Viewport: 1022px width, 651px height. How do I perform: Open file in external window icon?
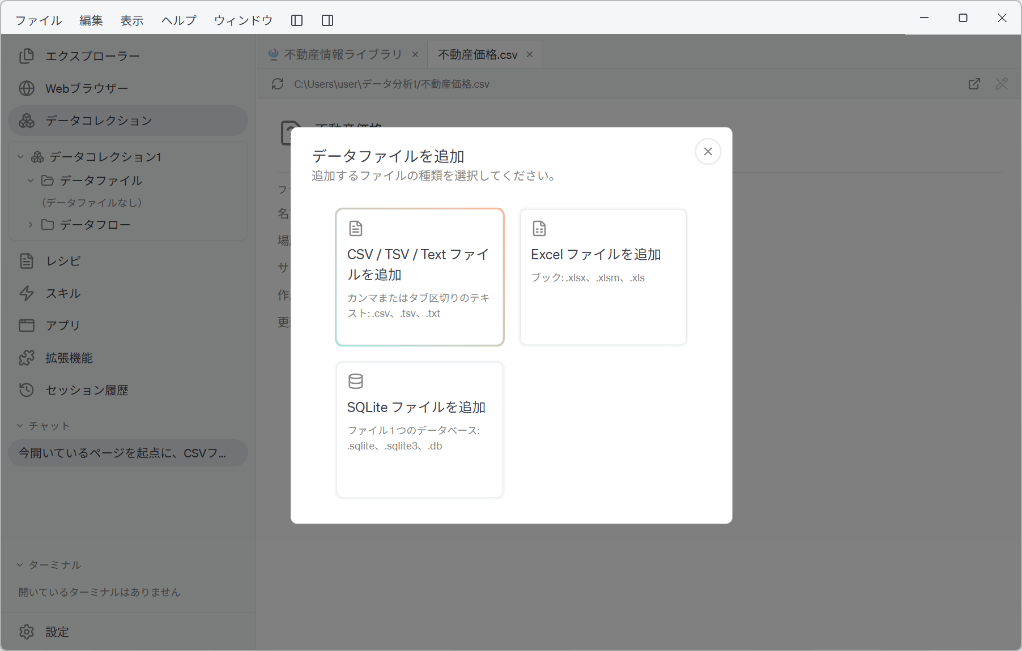(974, 84)
